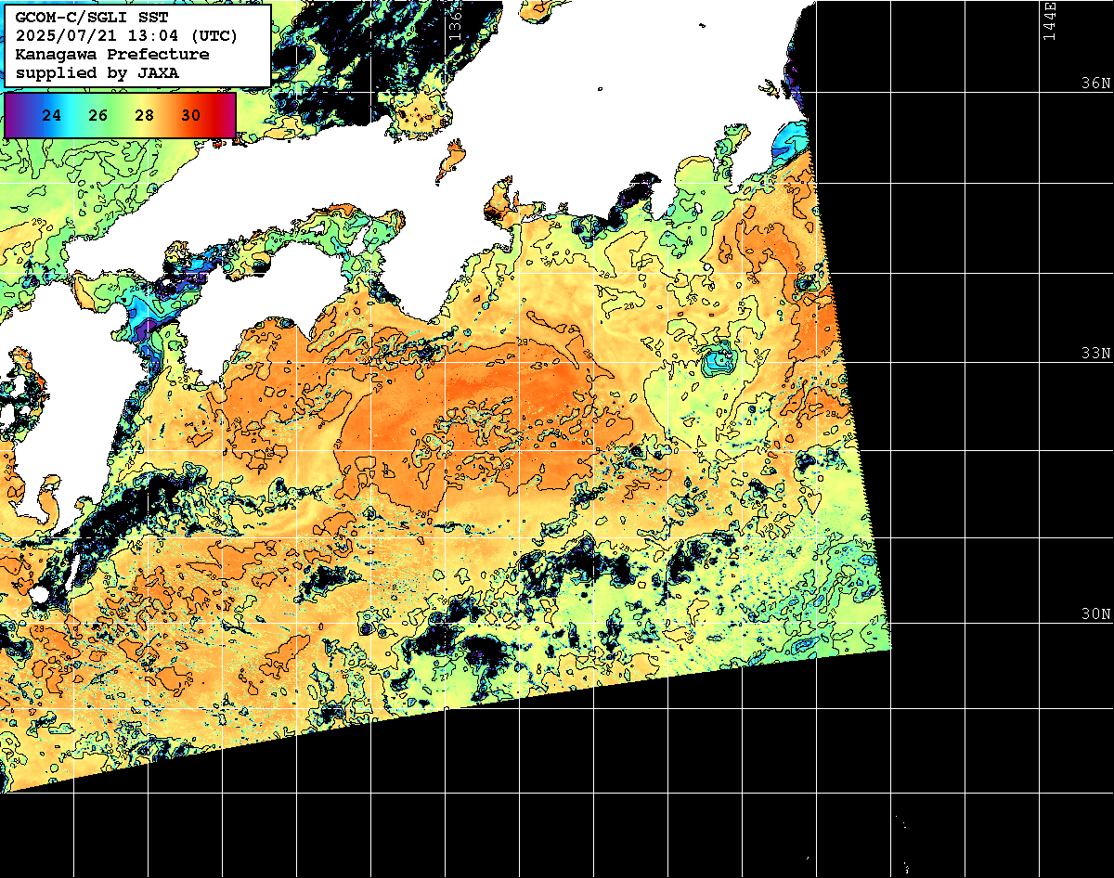Click the date "2025/07/21 13:04 (UTC)"
Screen dimensions: 1114x878
coord(126,36)
